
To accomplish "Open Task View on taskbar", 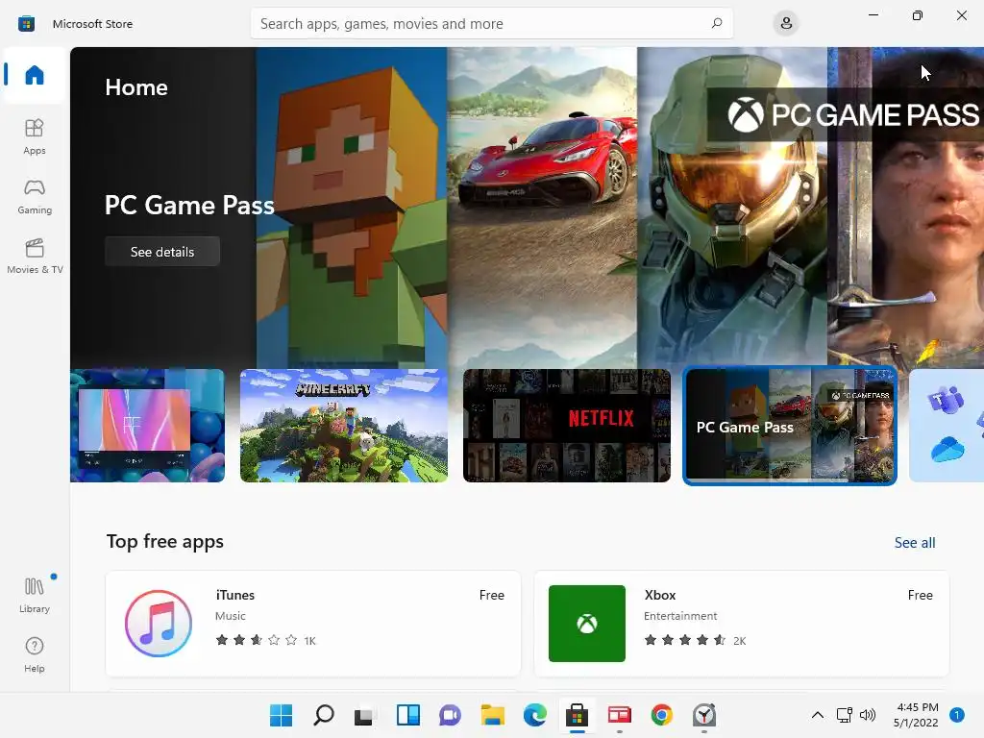I will [x=365, y=715].
